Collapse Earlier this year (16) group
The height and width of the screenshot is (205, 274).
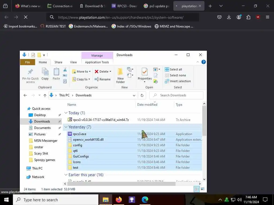click(x=66, y=175)
